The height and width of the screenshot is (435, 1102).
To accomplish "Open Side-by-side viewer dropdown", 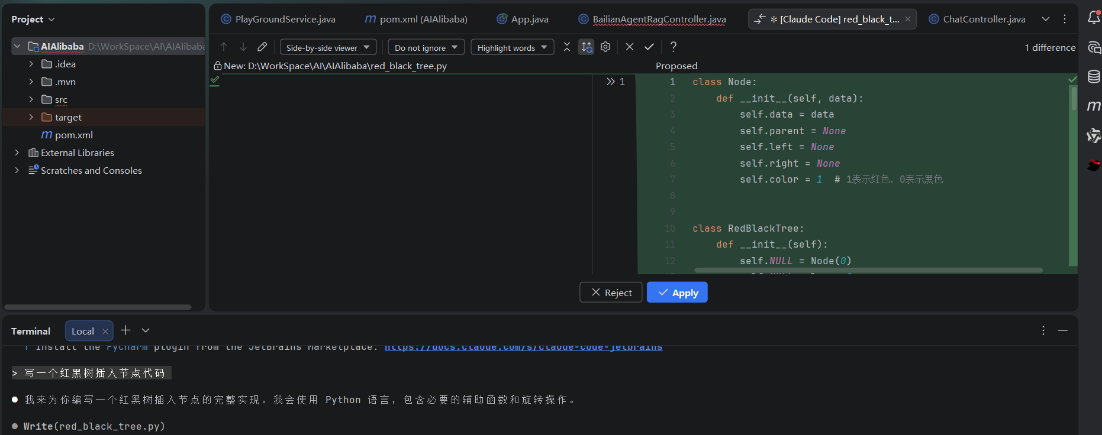I will tap(328, 47).
